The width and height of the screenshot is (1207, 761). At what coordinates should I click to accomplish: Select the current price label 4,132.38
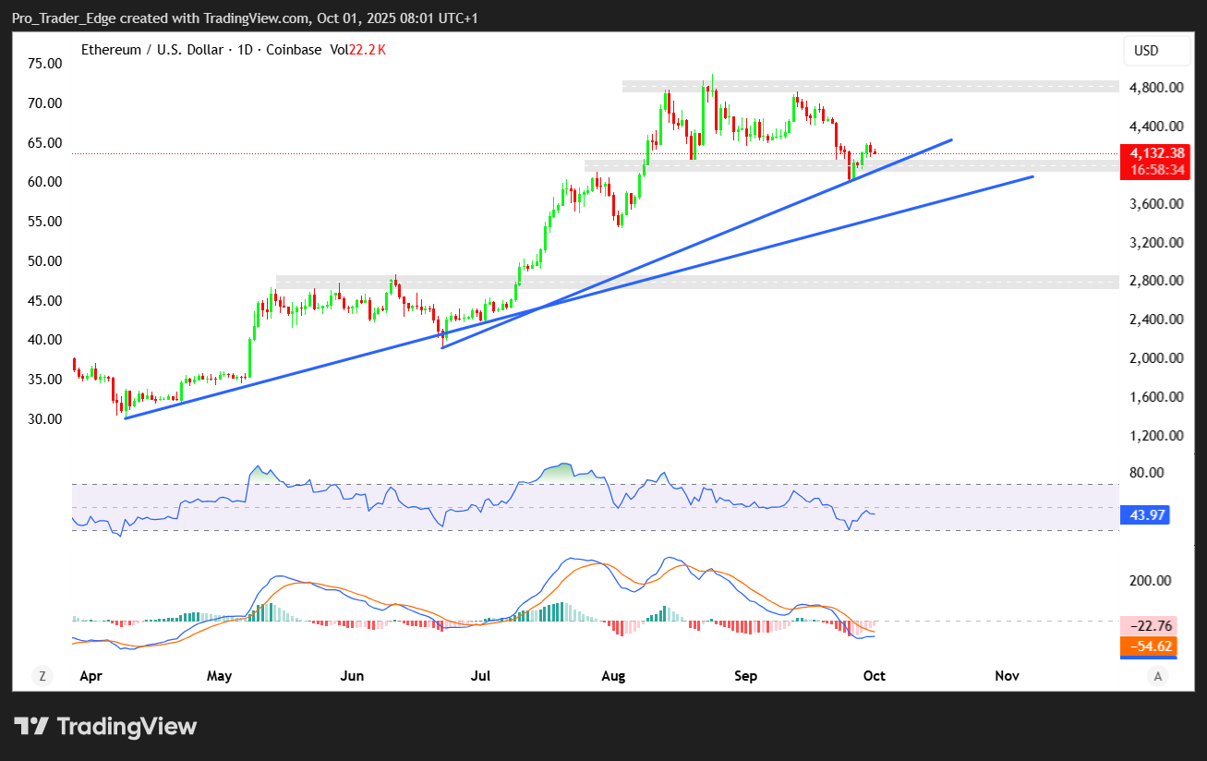[1149, 151]
